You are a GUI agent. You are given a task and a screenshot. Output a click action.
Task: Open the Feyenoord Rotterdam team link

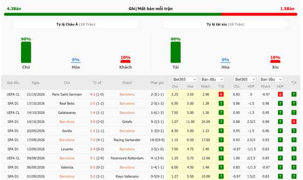127,158
